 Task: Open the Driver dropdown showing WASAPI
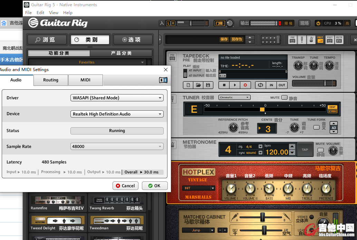(x=117, y=98)
